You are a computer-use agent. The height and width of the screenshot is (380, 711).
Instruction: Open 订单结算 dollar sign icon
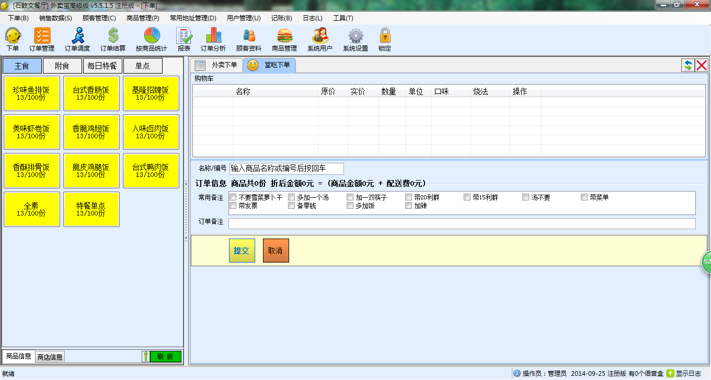[113, 37]
